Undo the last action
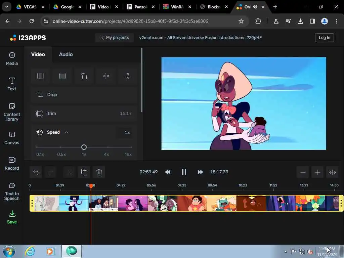 point(36,172)
